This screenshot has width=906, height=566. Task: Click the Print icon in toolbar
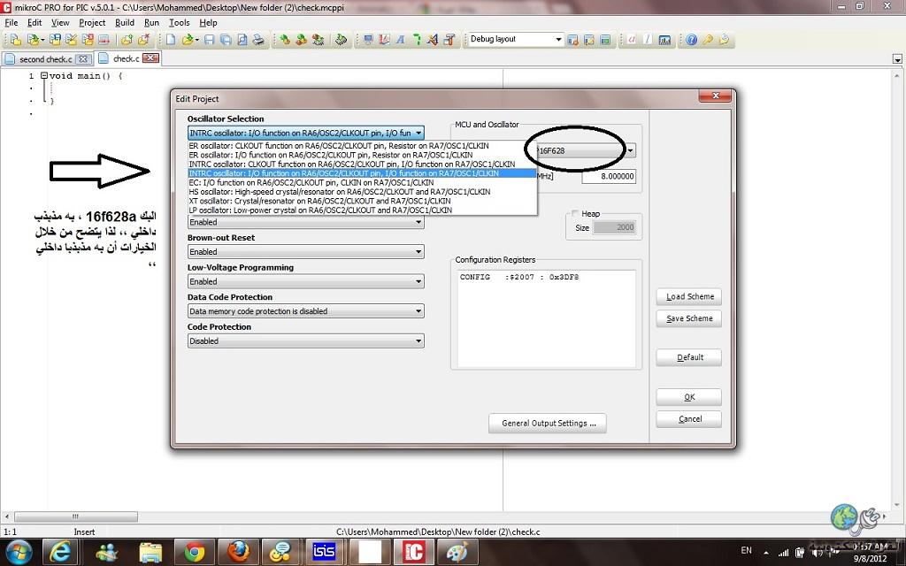258,39
